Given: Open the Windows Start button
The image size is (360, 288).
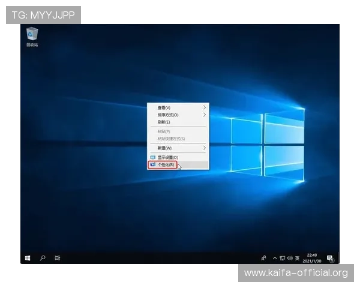Looking at the screenshot, I should 28,258.
